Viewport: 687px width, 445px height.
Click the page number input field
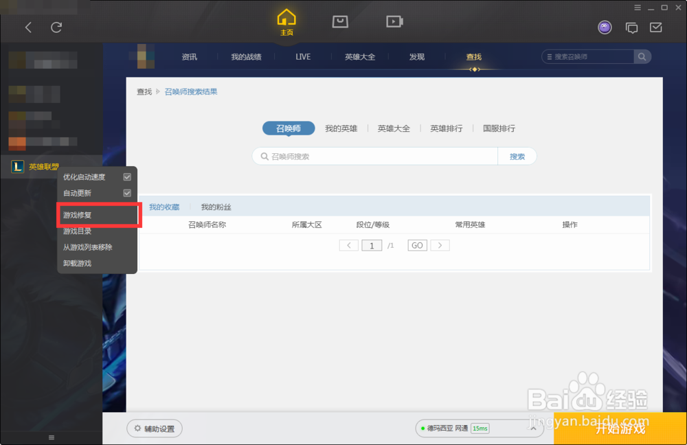point(371,245)
